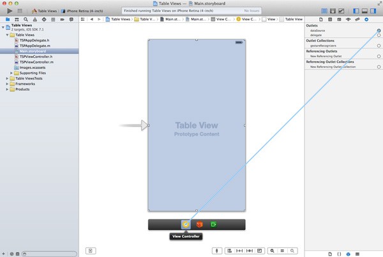
Task: Open the Resizing Behavior menu
Action: coord(260,251)
